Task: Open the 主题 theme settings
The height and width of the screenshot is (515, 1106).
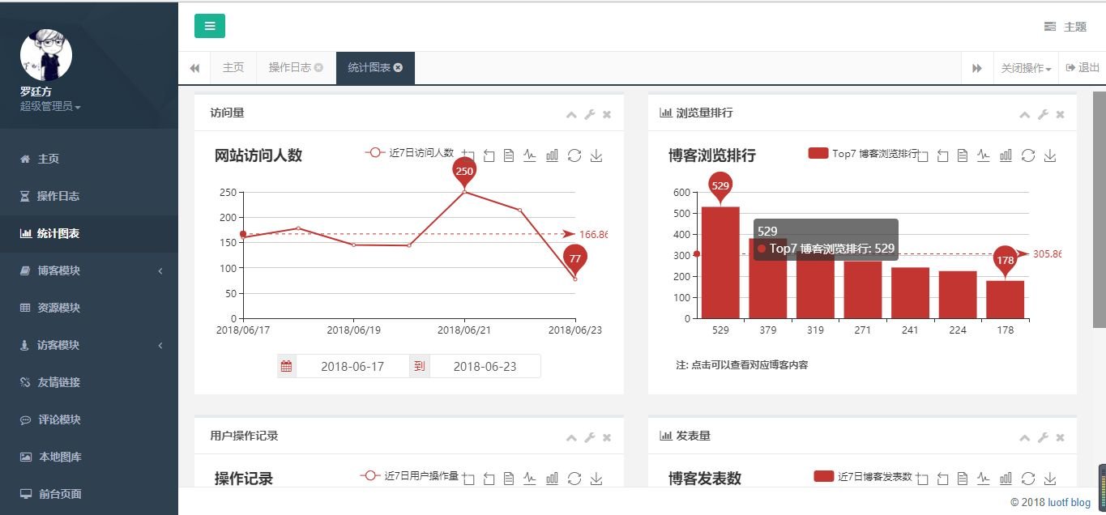Action: click(x=1065, y=27)
